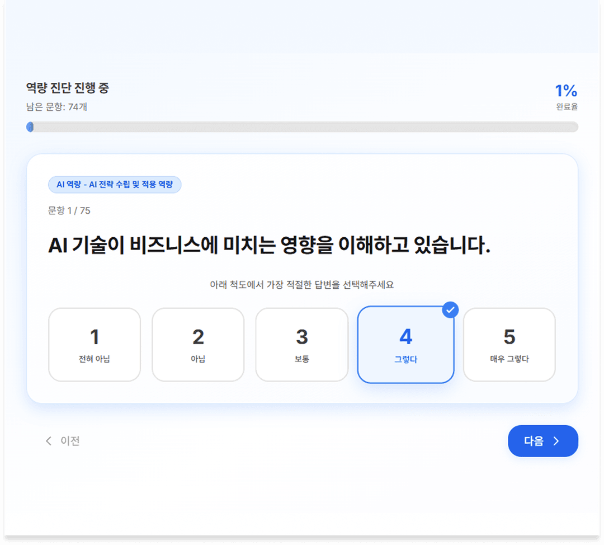Click the right chevron inside 다음 button
Viewport: 604px width, 545px height.
click(556, 441)
